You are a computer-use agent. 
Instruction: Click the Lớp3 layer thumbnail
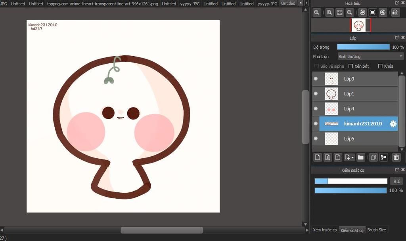tap(331, 79)
